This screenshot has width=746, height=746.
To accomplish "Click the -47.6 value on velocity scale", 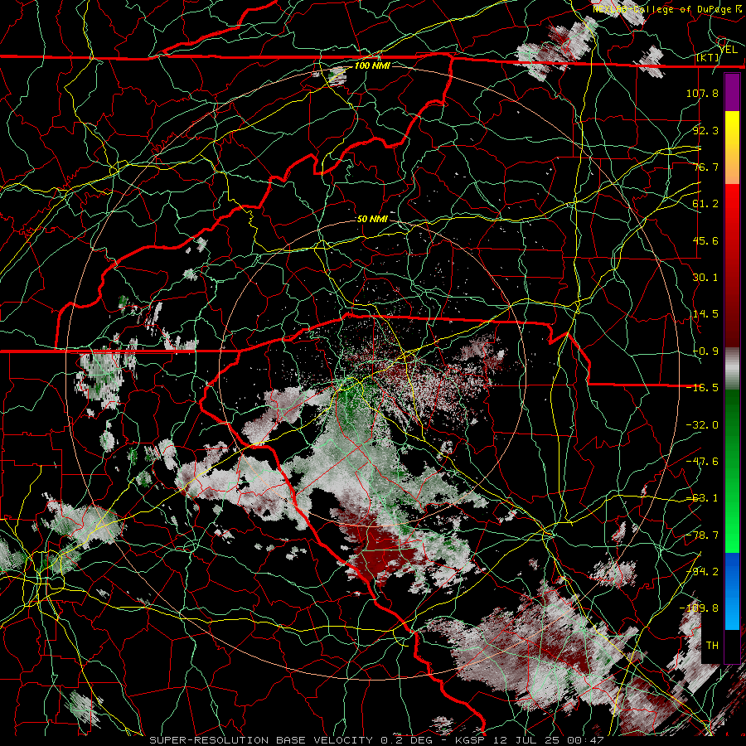I will pos(702,462).
